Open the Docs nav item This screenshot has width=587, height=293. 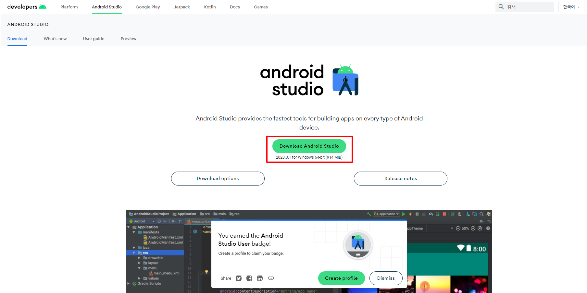[x=235, y=7]
